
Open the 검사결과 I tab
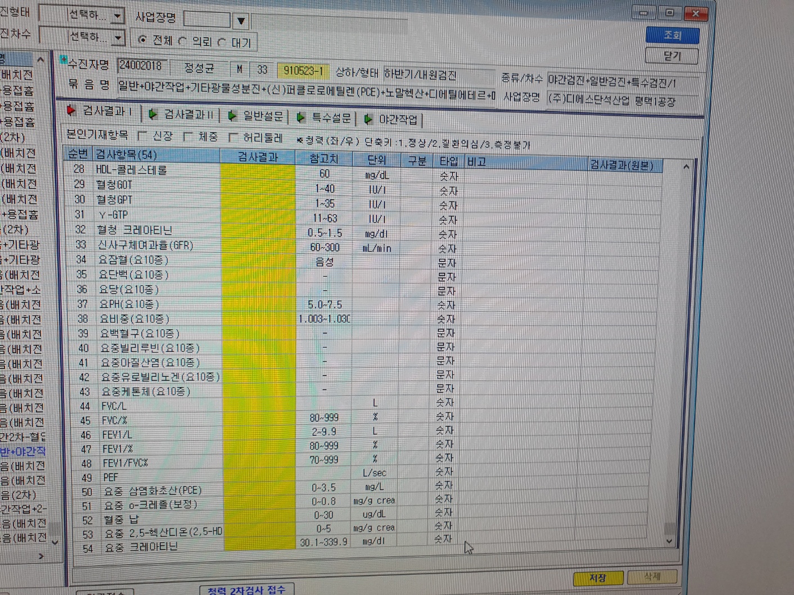pyautogui.click(x=100, y=111)
